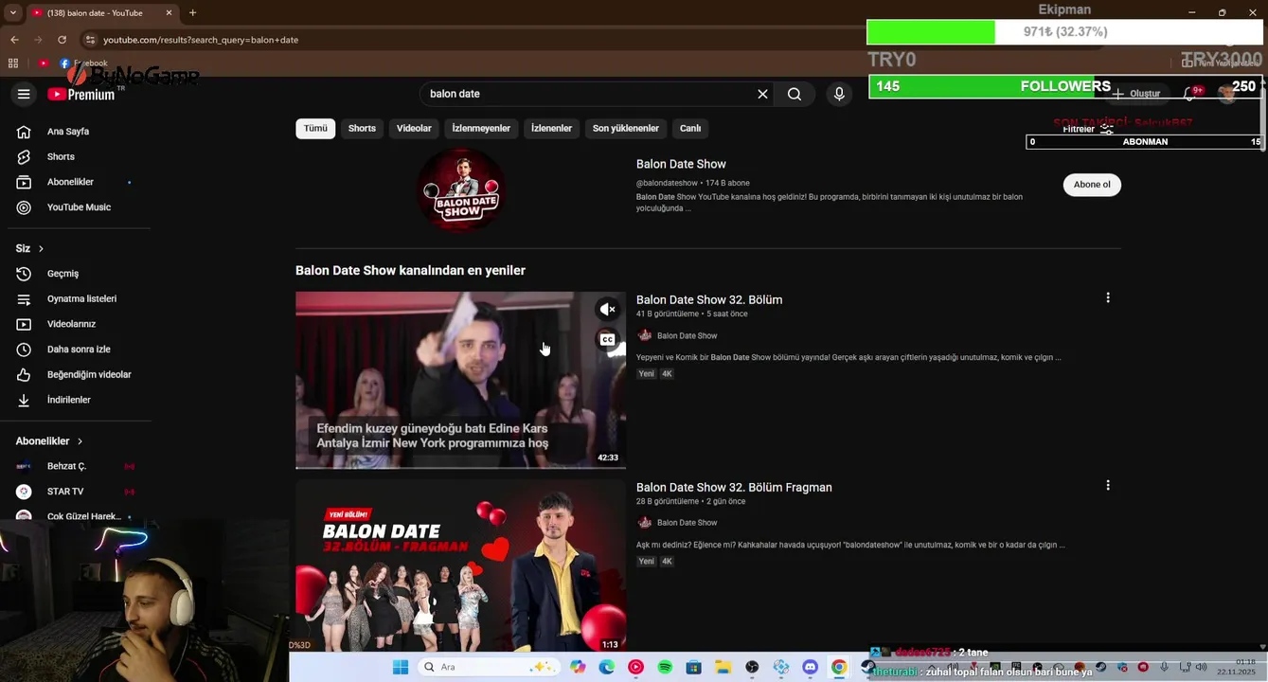Open the Balon Date Show channel avatar
The width and height of the screenshot is (1268, 682).
(x=461, y=189)
